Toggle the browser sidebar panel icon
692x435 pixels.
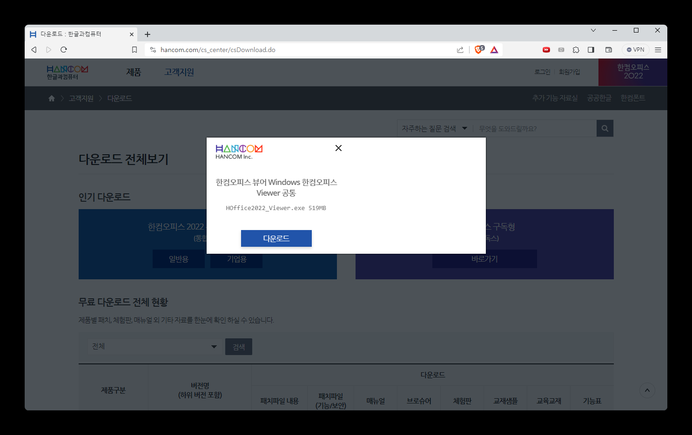pos(591,50)
